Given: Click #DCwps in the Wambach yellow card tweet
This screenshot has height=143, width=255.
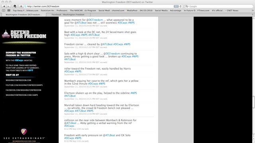Looking at the screenshot, I should pyautogui.click(x=93, y=84).
